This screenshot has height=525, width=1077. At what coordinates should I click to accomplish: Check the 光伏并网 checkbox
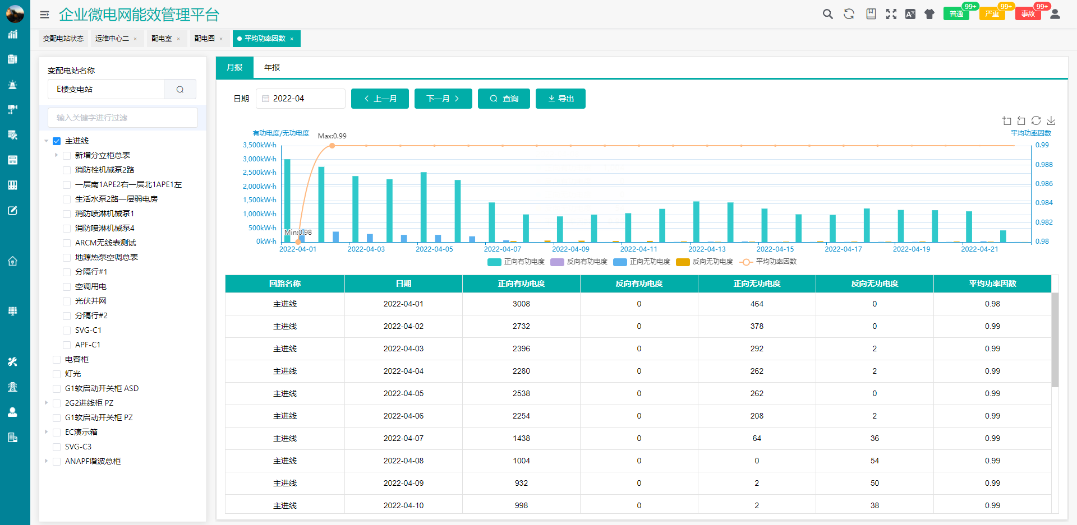click(67, 301)
